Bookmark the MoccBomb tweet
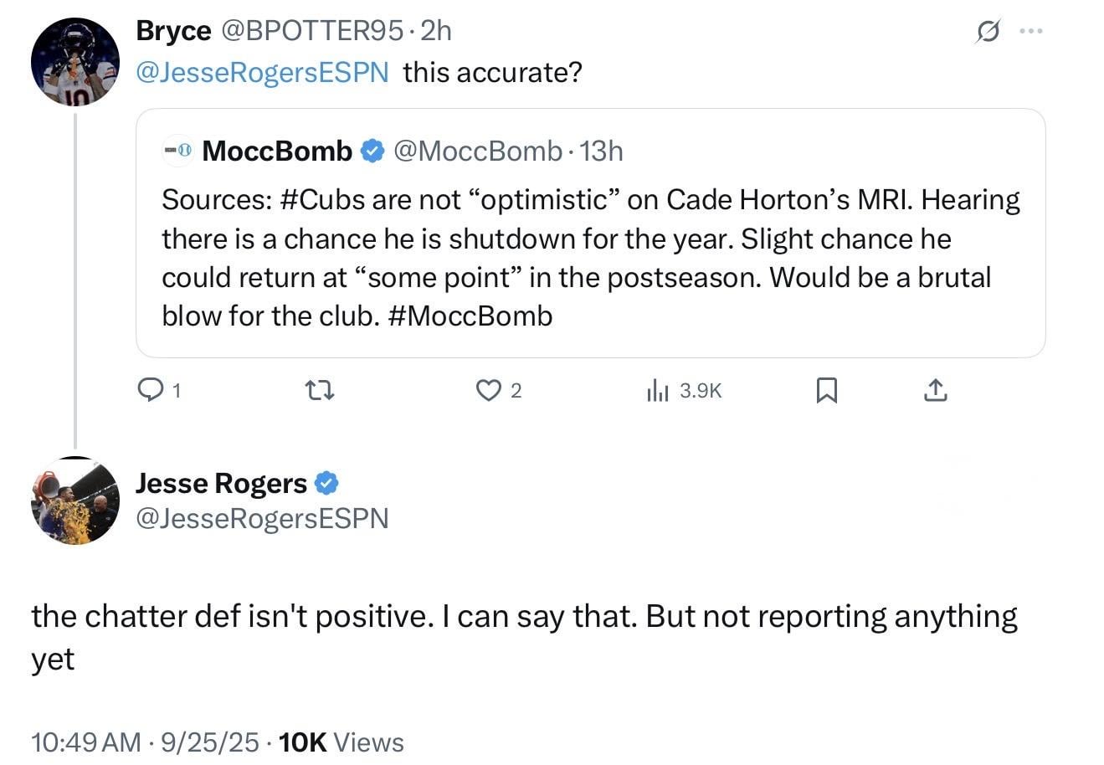1104x765 pixels. pyautogui.click(x=827, y=390)
